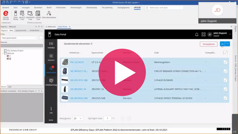Go to next page arrow
This screenshot has width=238, height=134.
coord(129,119)
